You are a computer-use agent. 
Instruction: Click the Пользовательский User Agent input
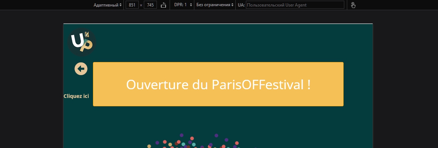pyautogui.click(x=295, y=5)
